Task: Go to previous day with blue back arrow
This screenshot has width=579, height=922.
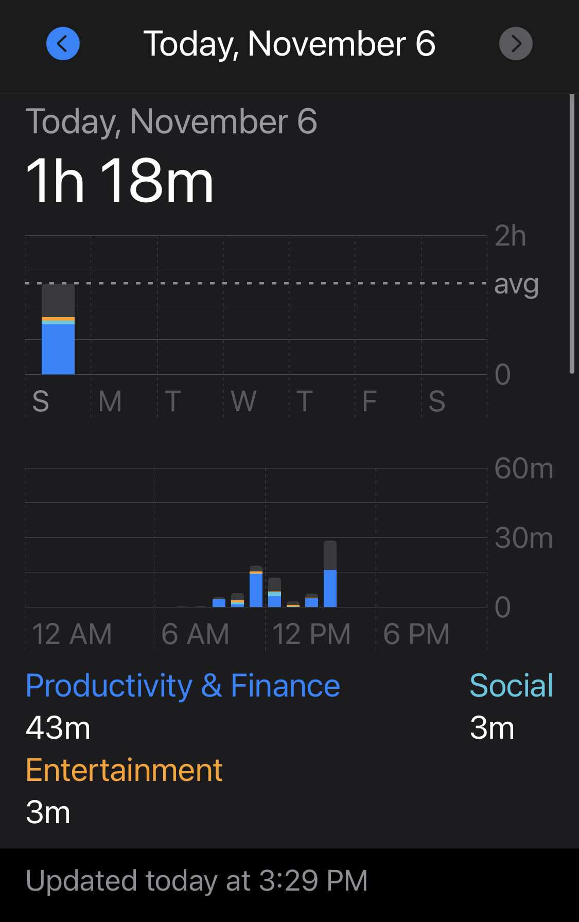Action: (63, 44)
